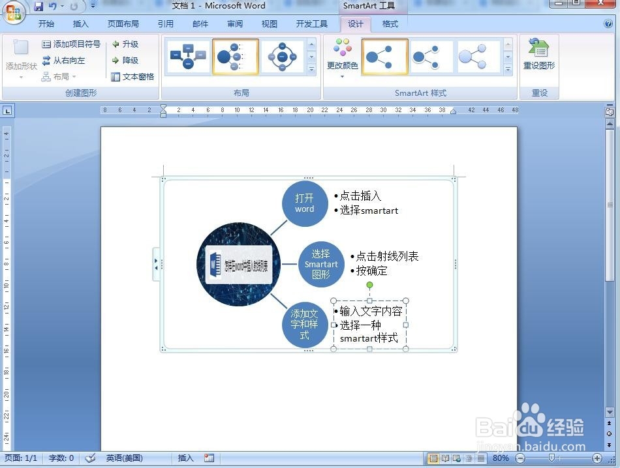Image resolution: width=620 pixels, height=468 pixels.
Task: Demote the item with 降级
Action: pos(125,61)
